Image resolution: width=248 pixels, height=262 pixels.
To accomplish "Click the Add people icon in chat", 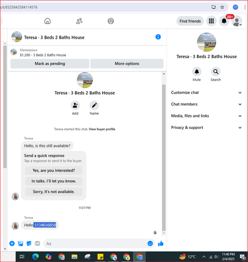I will pyautogui.click(x=75, y=105).
